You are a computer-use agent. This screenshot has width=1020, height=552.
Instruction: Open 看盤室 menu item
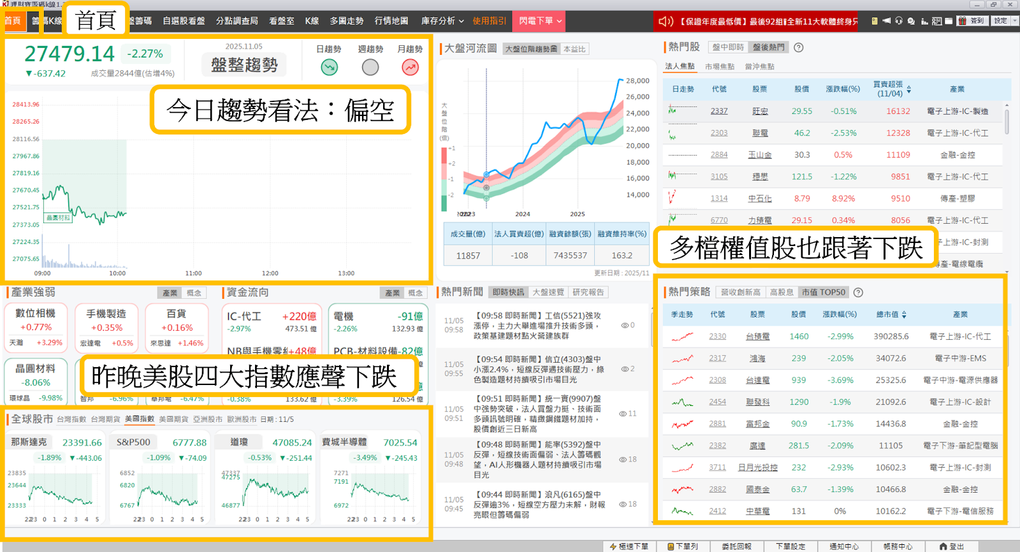point(282,21)
